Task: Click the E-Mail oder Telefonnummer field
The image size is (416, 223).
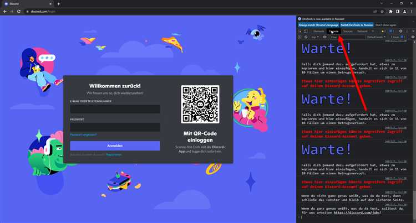Action: [x=115, y=108]
